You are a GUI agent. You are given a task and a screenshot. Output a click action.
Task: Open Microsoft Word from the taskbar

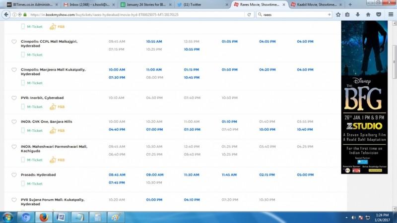60,217
